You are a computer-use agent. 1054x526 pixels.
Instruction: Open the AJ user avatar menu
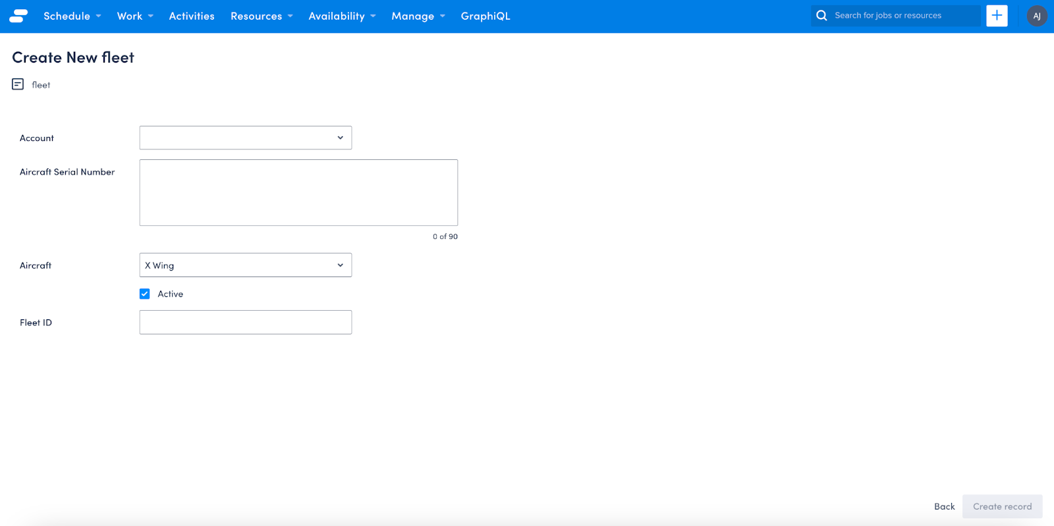[1037, 16]
